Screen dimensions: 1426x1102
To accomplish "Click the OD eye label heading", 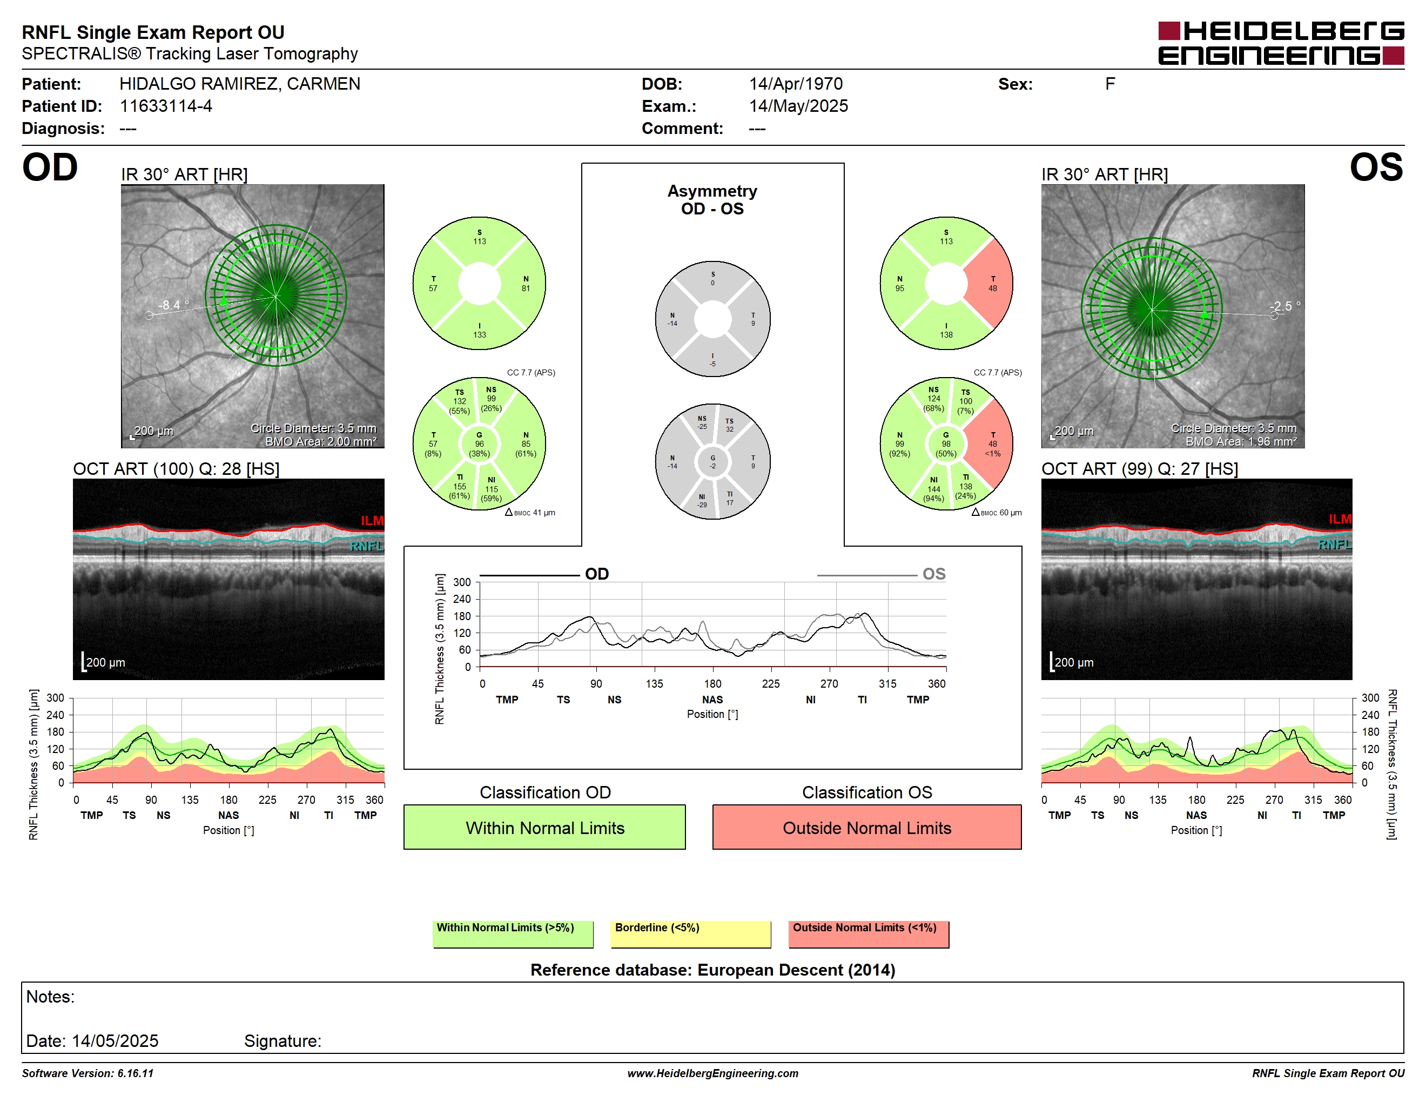I will tap(50, 167).
